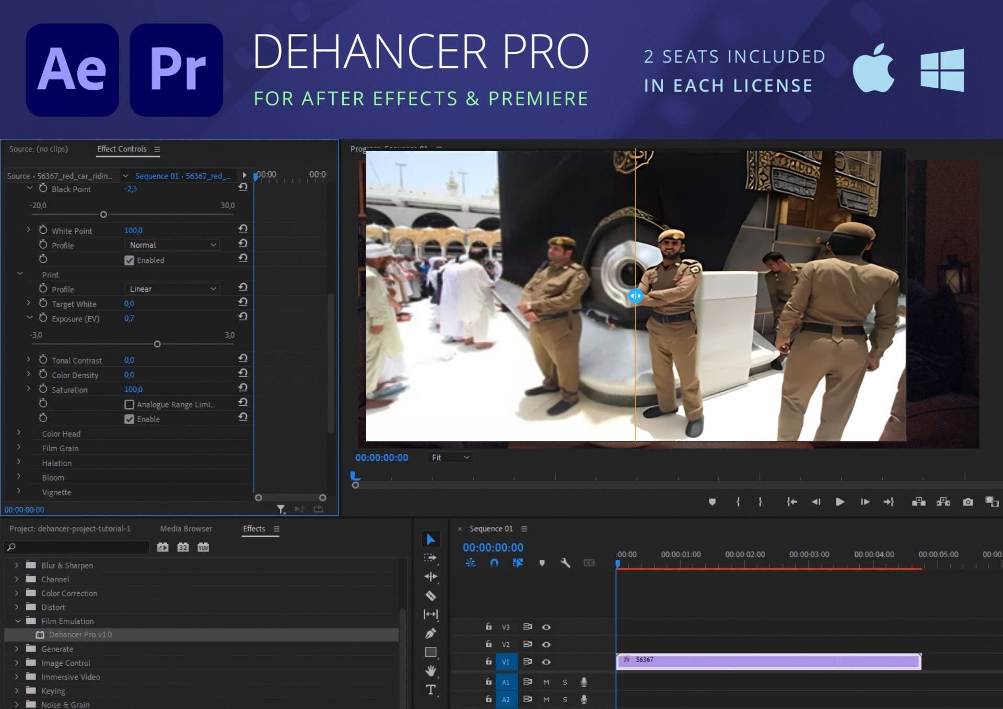This screenshot has width=1003, height=709.
Task: Mute audio track A1
Action: coord(546,682)
